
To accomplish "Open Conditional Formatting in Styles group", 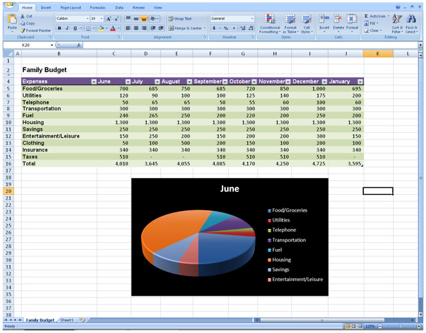I will (269, 23).
